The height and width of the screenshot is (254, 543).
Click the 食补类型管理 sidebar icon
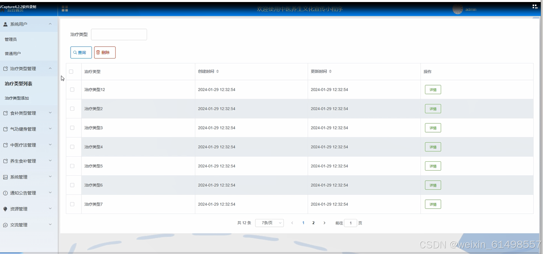pos(5,113)
